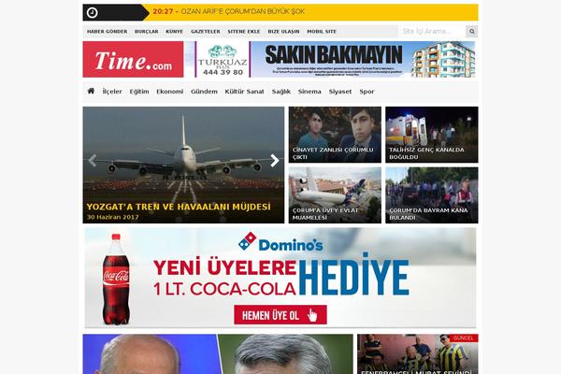Open the Eğitim category
The image size is (561, 374).
139,92
